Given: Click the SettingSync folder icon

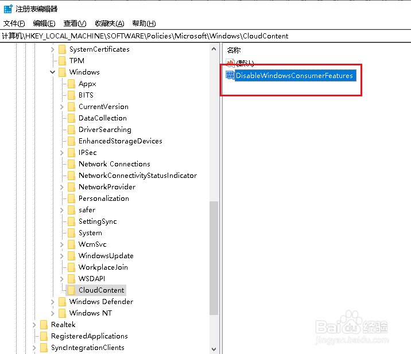Looking at the screenshot, I should click(x=71, y=221).
